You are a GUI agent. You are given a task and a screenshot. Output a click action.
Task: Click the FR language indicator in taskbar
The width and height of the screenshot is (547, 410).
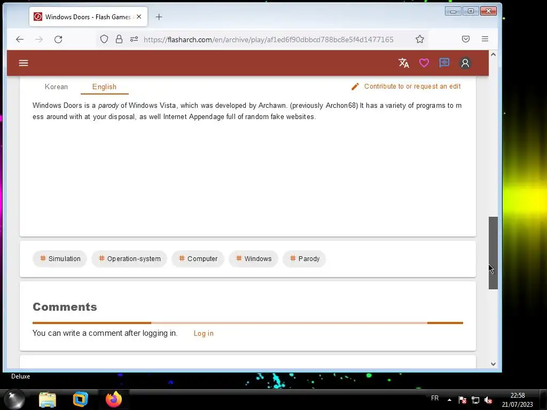click(435, 398)
